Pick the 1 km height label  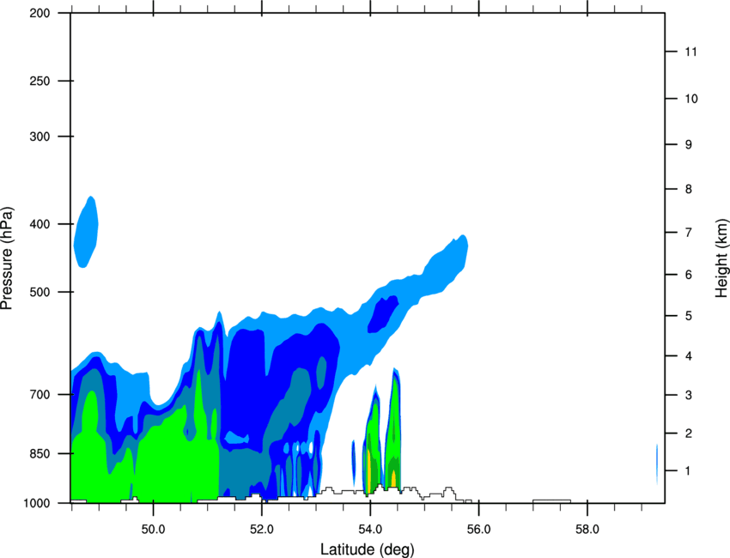(689, 471)
